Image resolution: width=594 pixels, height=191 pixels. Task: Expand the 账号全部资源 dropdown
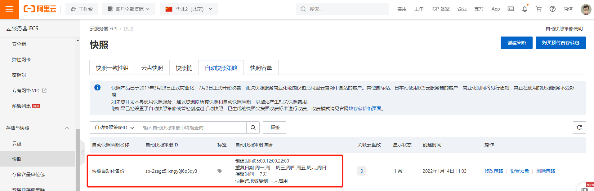[128, 9]
